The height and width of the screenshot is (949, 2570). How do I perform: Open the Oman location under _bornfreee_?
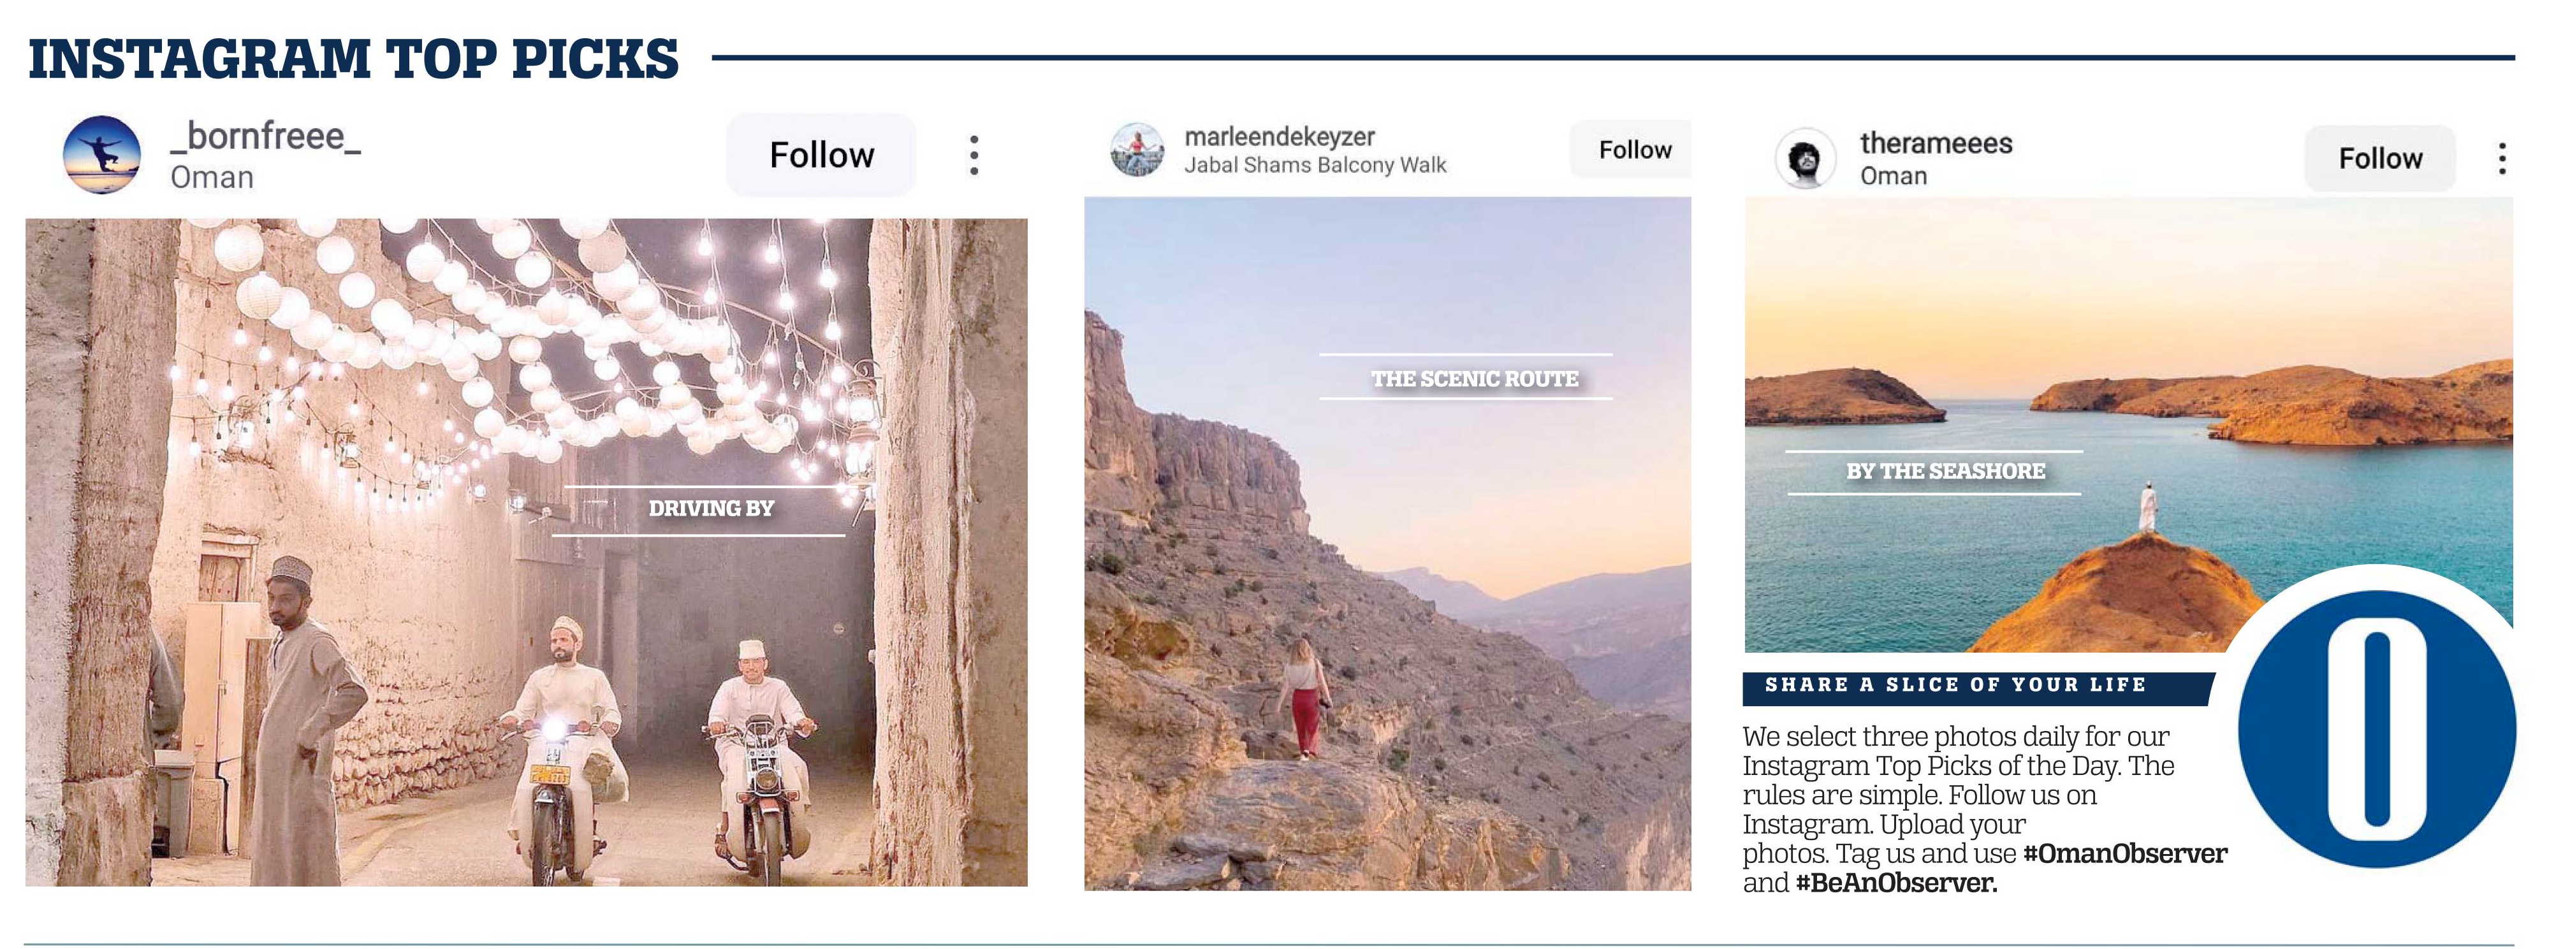(x=212, y=177)
